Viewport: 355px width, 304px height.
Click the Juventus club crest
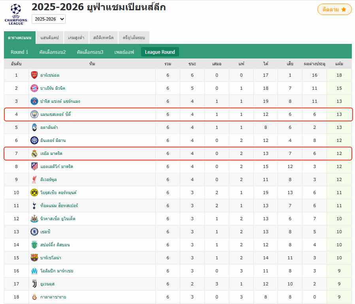pos(35,284)
